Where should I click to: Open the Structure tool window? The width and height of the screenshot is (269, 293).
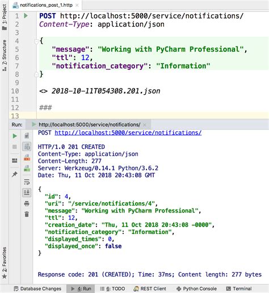tap(5, 55)
